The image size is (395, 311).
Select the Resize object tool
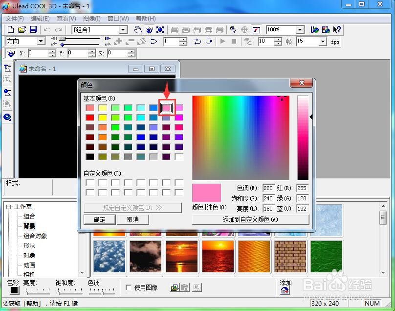[x=160, y=29]
